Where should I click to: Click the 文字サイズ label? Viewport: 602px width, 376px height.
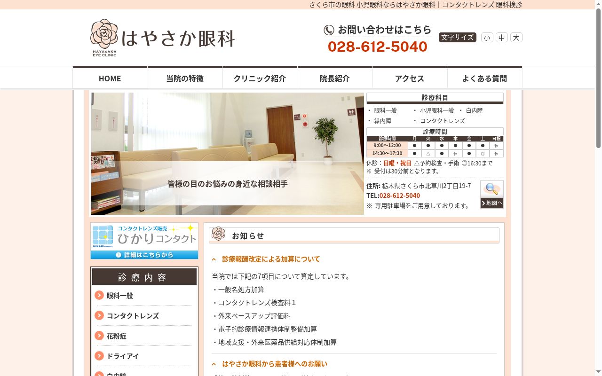pos(458,38)
